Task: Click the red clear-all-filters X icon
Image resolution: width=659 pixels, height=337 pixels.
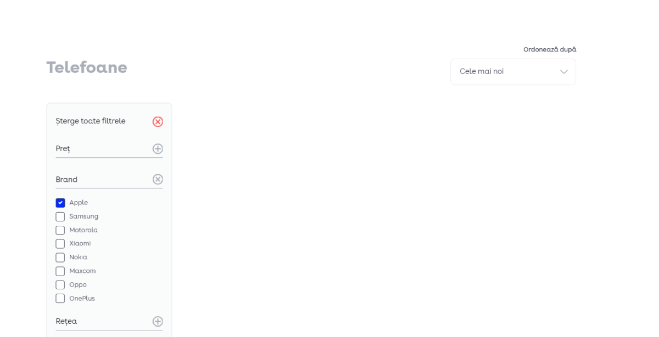Action: coord(158,122)
